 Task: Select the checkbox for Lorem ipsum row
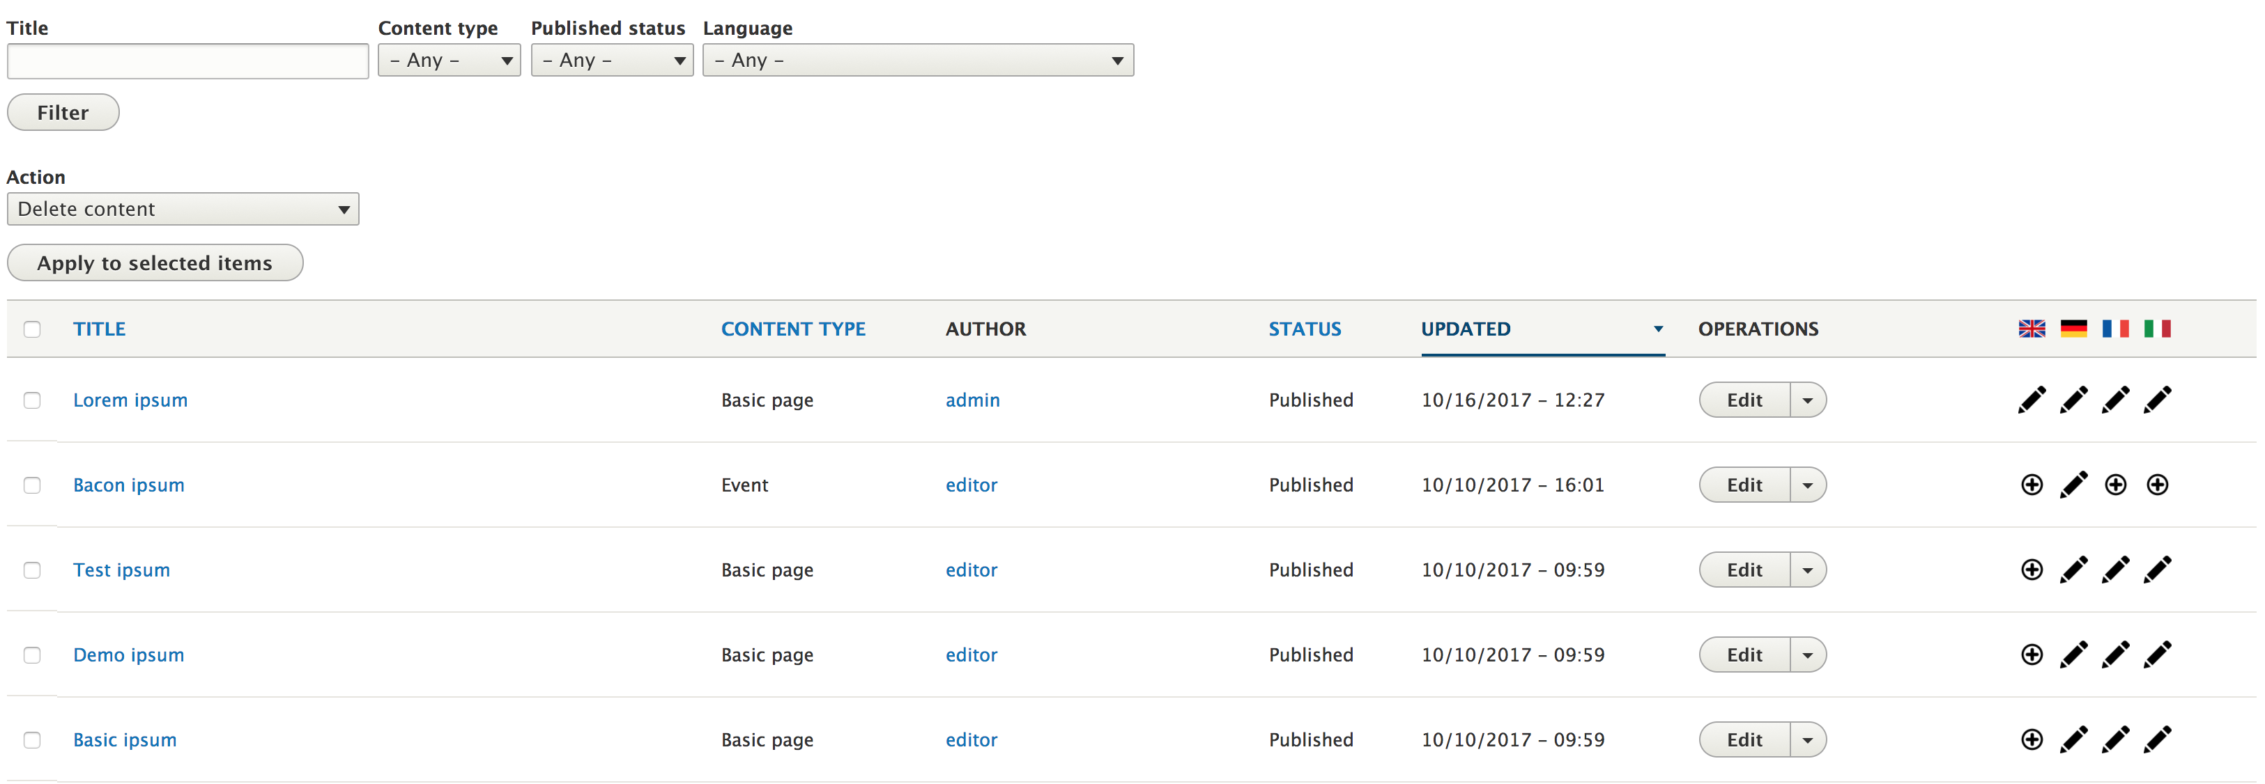tap(33, 400)
